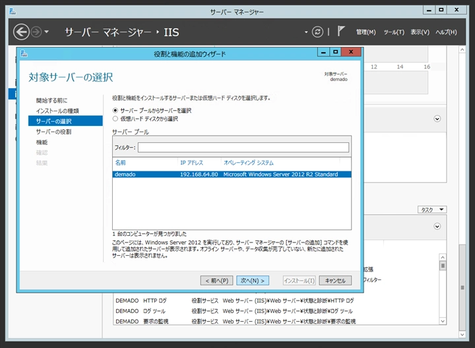Viewport: 475px width, 348px height.
Task: Open the notifications flag icon
Action: tap(341, 31)
